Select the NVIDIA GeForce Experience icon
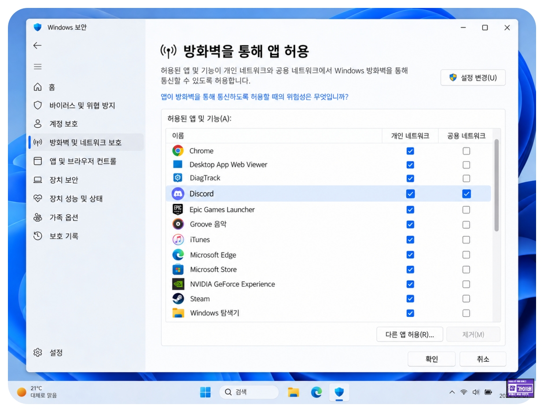This screenshot has width=544, height=412. (178, 284)
